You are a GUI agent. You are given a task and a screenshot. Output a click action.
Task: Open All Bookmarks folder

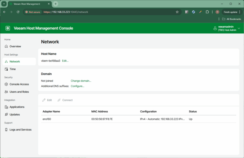[231, 19]
